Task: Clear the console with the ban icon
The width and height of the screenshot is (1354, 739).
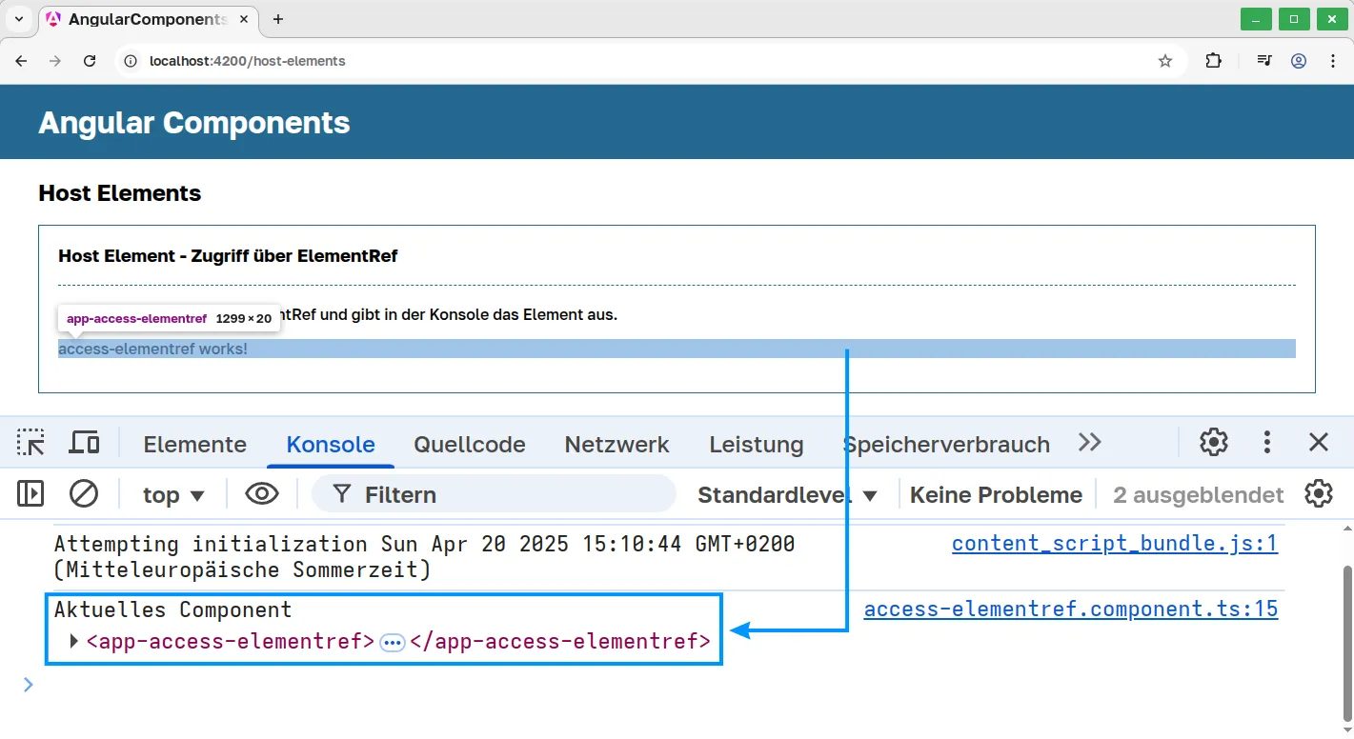Action: [x=84, y=493]
